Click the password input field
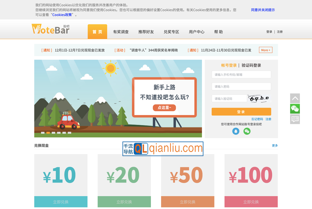The width and height of the screenshot is (312, 209). pyautogui.click(x=241, y=87)
